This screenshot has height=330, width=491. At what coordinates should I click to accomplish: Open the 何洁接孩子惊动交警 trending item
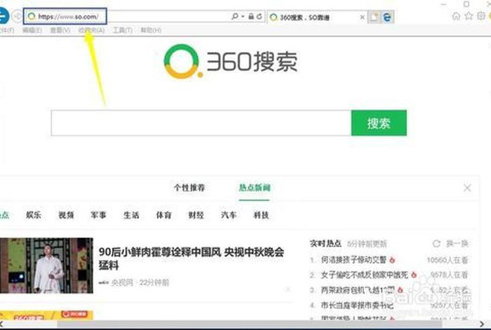tap(354, 260)
